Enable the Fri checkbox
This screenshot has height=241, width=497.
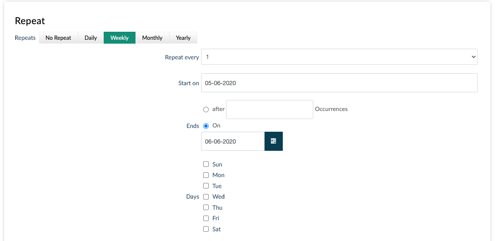[206, 218]
